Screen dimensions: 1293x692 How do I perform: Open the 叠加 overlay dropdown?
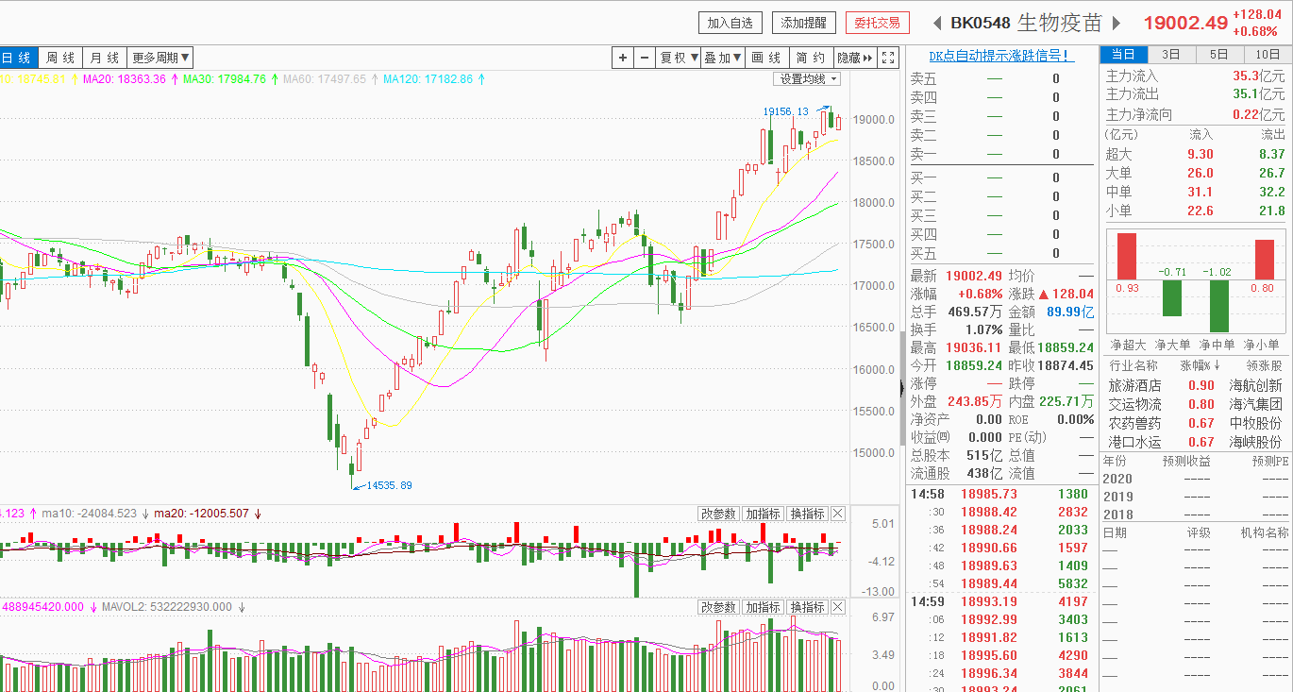(723, 58)
